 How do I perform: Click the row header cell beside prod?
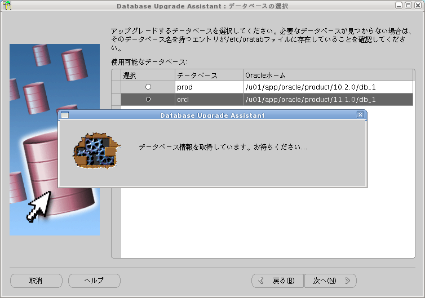point(116,87)
